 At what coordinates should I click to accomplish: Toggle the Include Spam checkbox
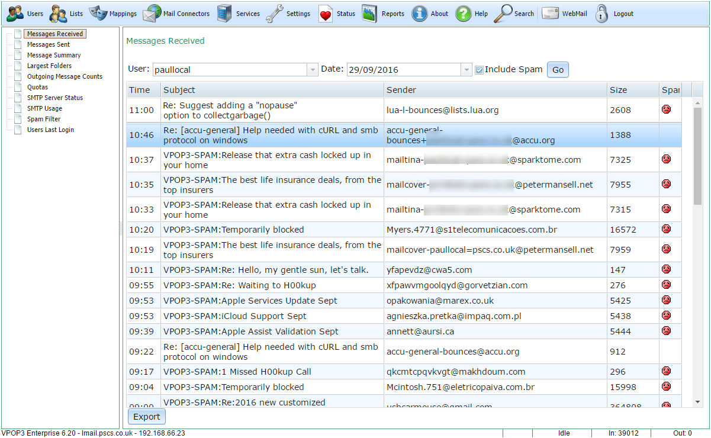tap(480, 70)
